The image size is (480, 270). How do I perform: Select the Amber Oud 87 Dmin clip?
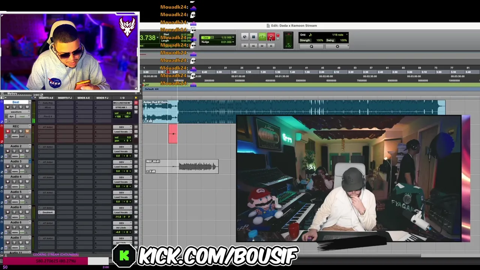[294, 111]
